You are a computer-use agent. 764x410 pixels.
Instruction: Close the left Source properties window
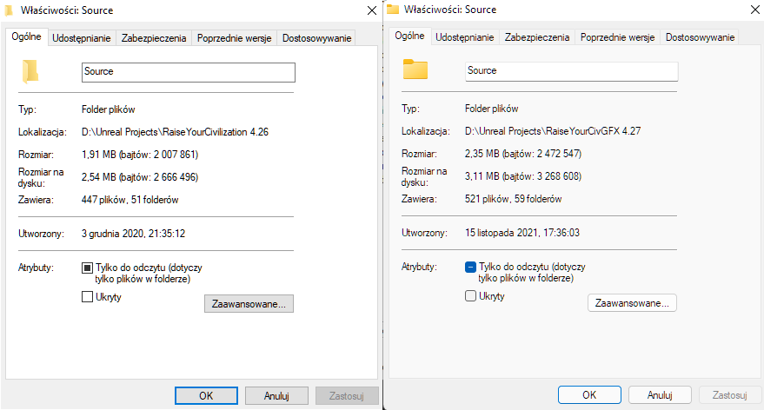[x=372, y=10]
